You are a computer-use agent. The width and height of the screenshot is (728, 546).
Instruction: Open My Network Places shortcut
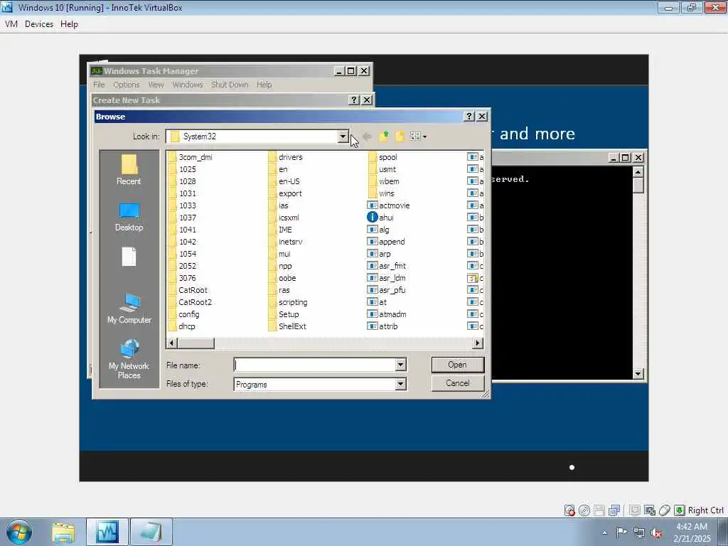click(129, 359)
